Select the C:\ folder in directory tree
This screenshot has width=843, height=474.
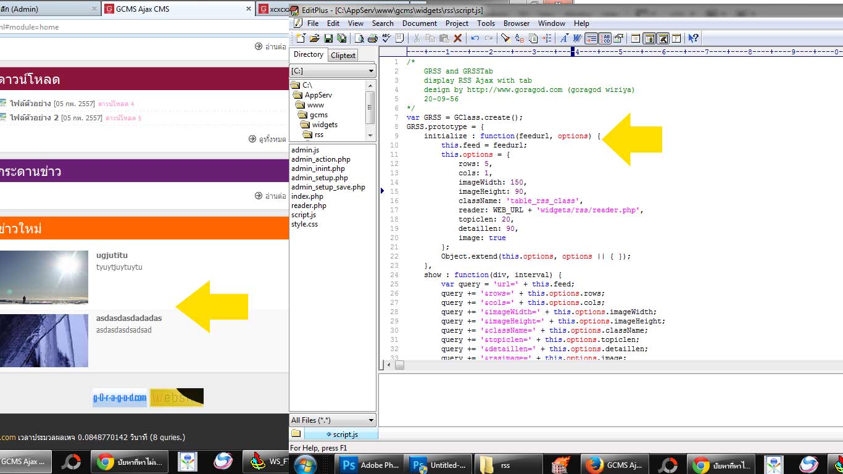click(x=301, y=85)
